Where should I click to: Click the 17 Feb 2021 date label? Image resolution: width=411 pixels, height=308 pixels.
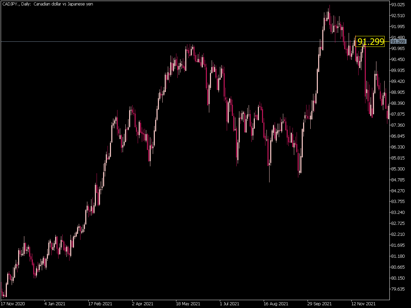100,304
